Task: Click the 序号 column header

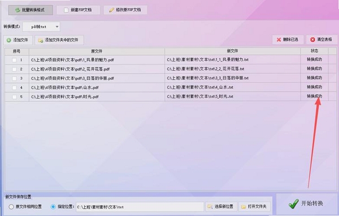Action: tap(17, 51)
